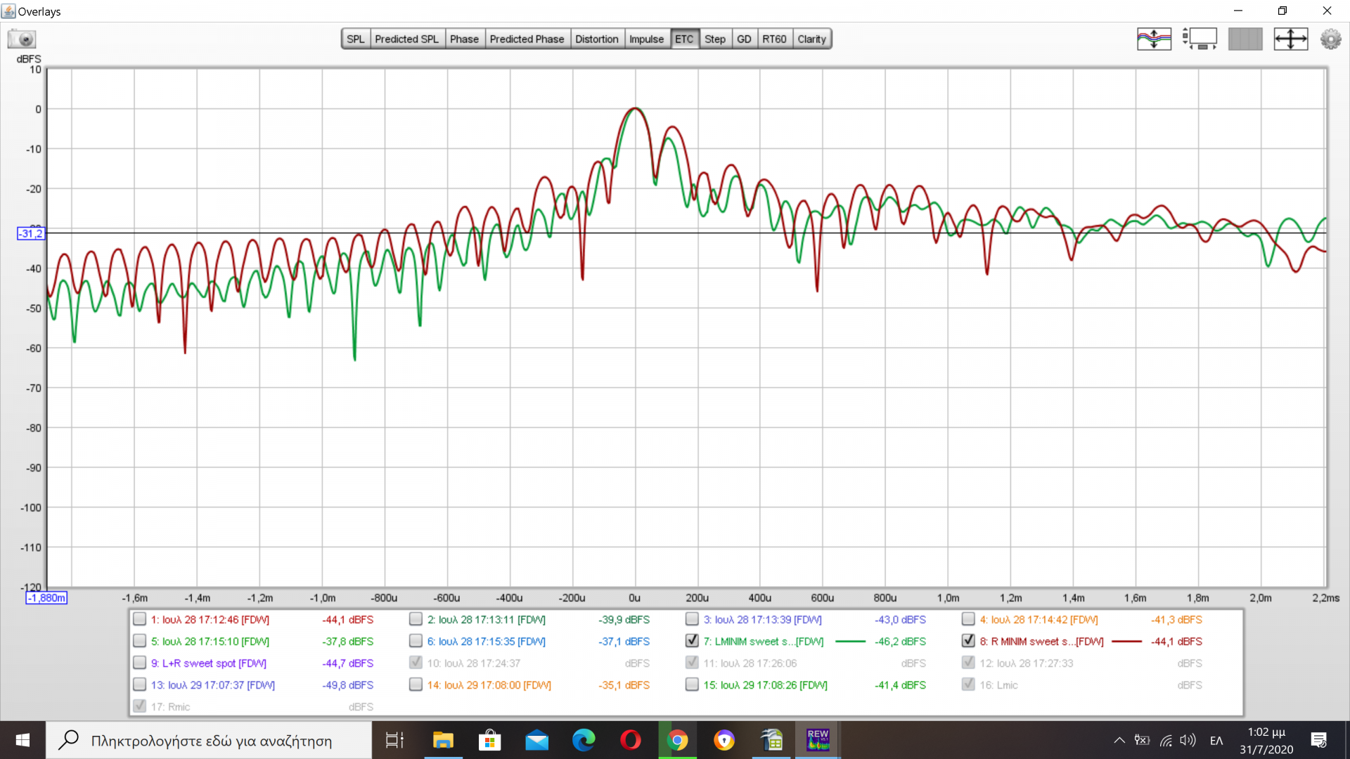Open the shield browser taskbar icon
The image size is (1350, 759).
pyautogui.click(x=724, y=740)
